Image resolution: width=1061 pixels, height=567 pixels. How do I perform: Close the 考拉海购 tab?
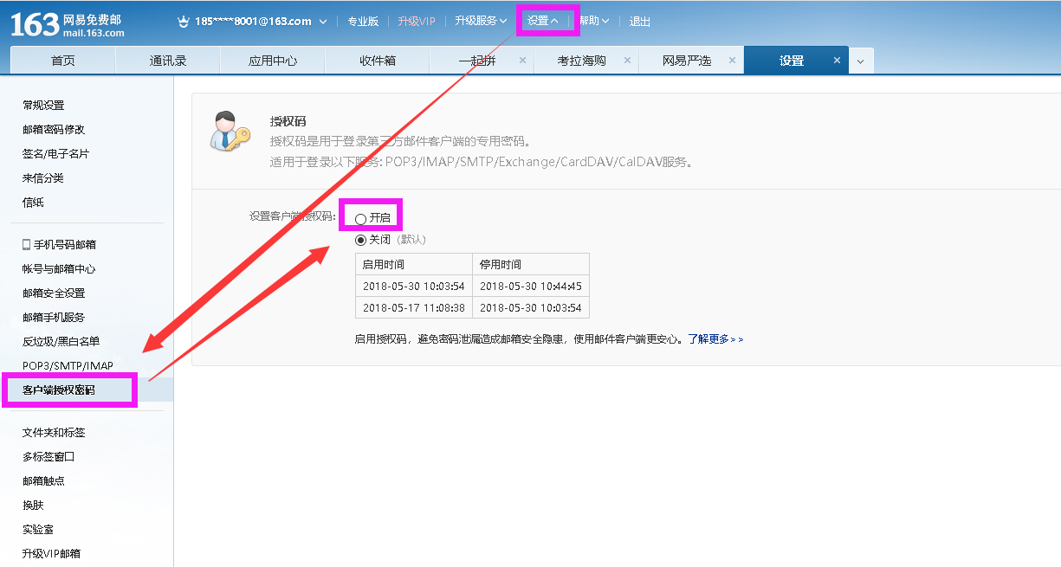(627, 61)
